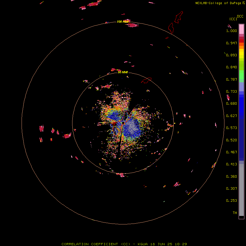Click the Correlation Coefficient KGUA caption text
Screen dimensions: 246x246
click(x=124, y=244)
